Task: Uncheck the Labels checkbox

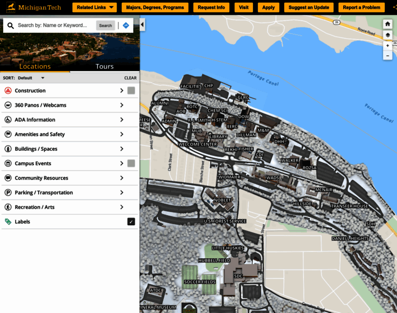Action: pyautogui.click(x=131, y=222)
